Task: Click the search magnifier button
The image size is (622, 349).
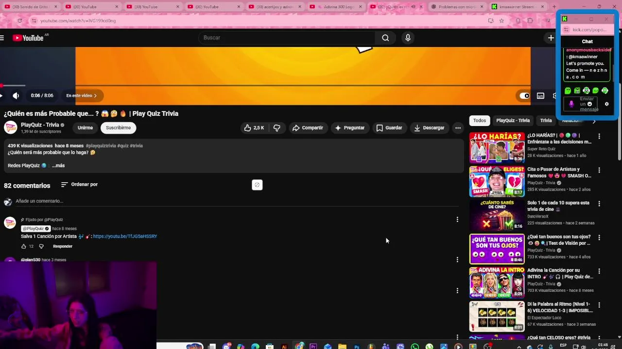Action: coord(385,38)
